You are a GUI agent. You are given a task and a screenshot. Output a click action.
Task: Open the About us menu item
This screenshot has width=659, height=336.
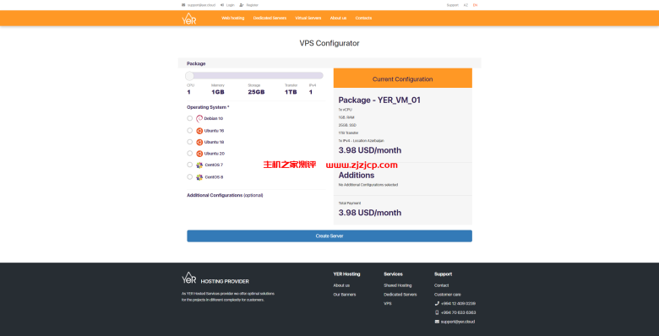[x=338, y=18]
